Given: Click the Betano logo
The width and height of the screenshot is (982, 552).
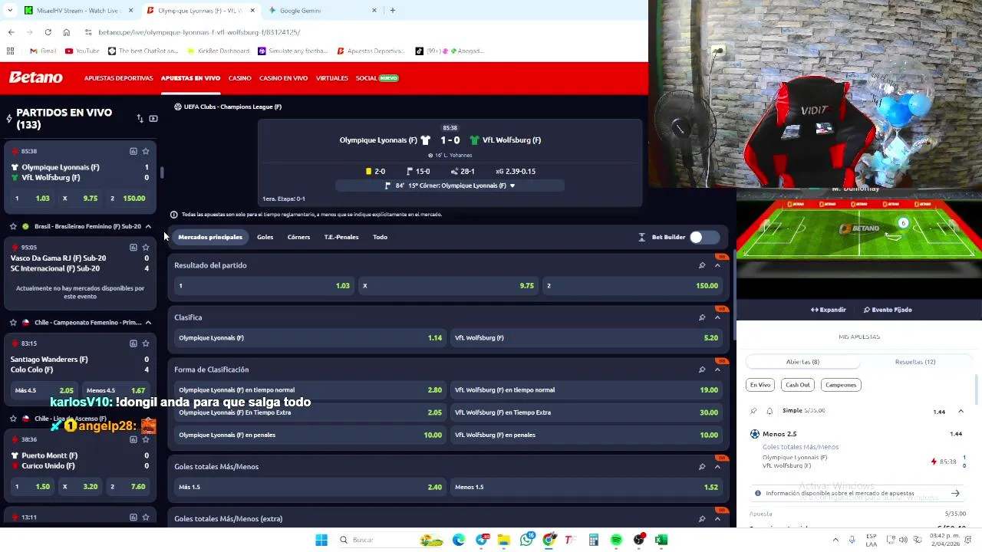Looking at the screenshot, I should (36, 77).
